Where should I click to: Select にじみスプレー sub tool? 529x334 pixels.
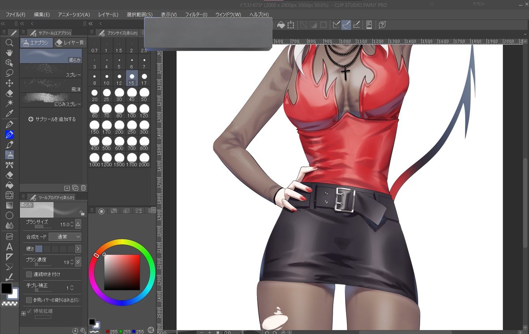51,100
